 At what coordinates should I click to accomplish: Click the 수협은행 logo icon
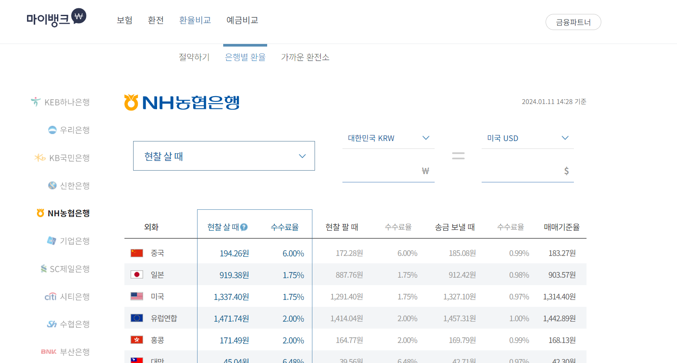click(x=52, y=324)
